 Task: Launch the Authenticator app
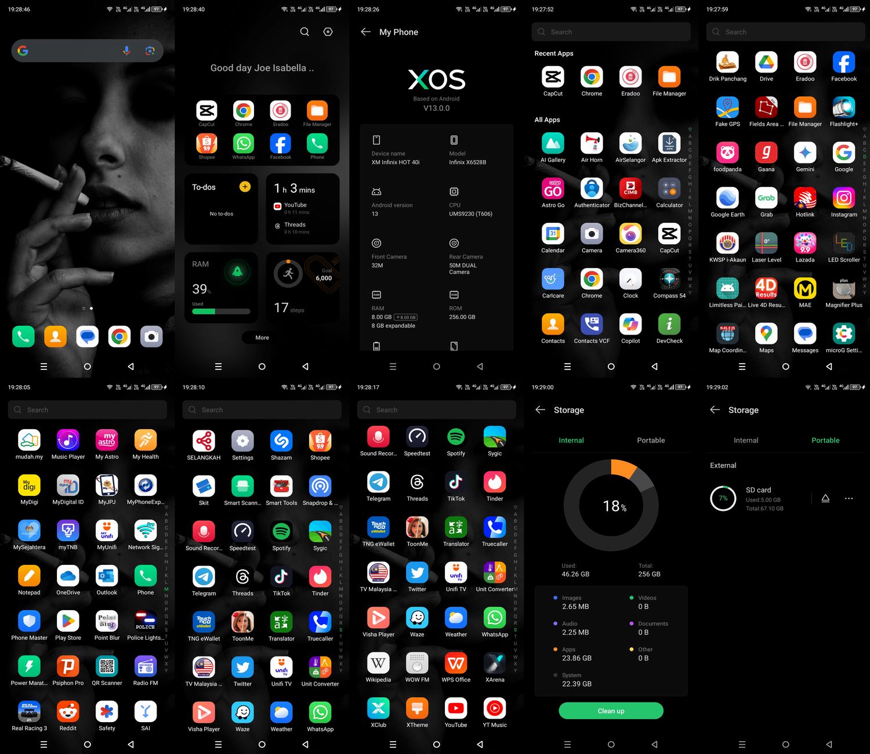(592, 188)
